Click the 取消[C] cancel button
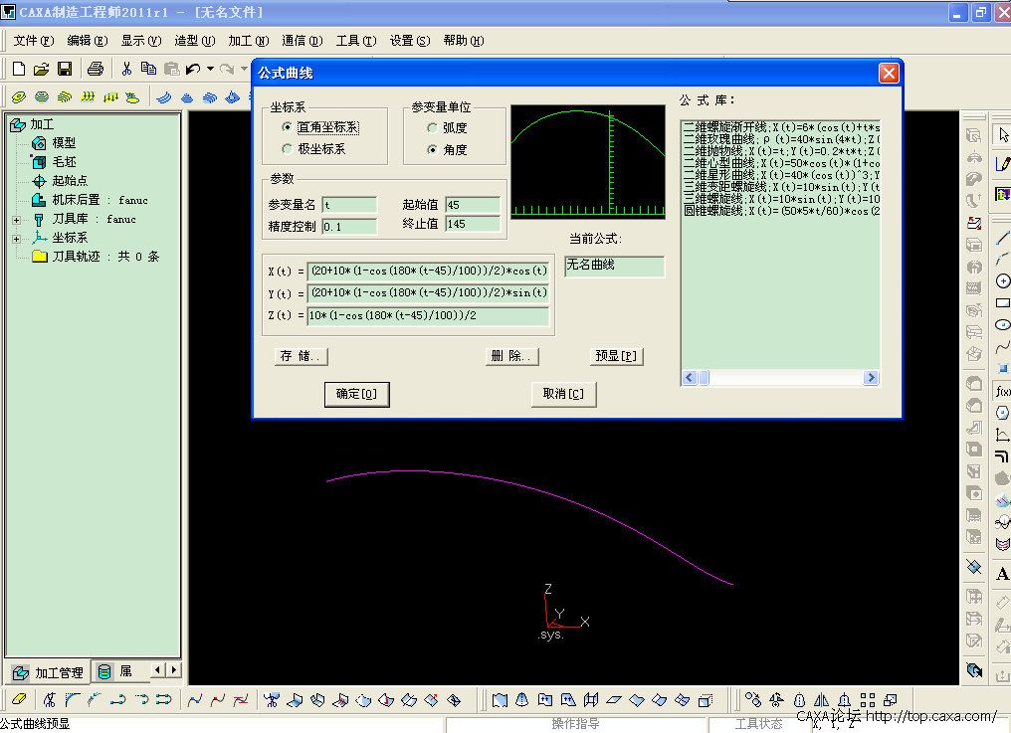 click(563, 394)
